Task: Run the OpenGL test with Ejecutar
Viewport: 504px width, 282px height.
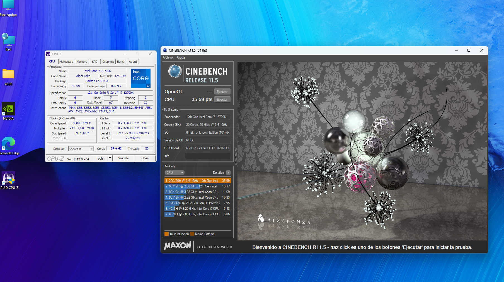Action: [222, 92]
